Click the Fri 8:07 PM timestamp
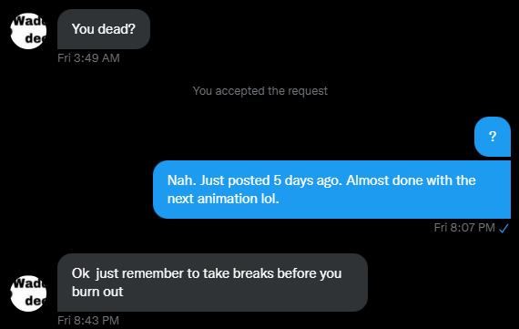The image size is (519, 329). 464,228
